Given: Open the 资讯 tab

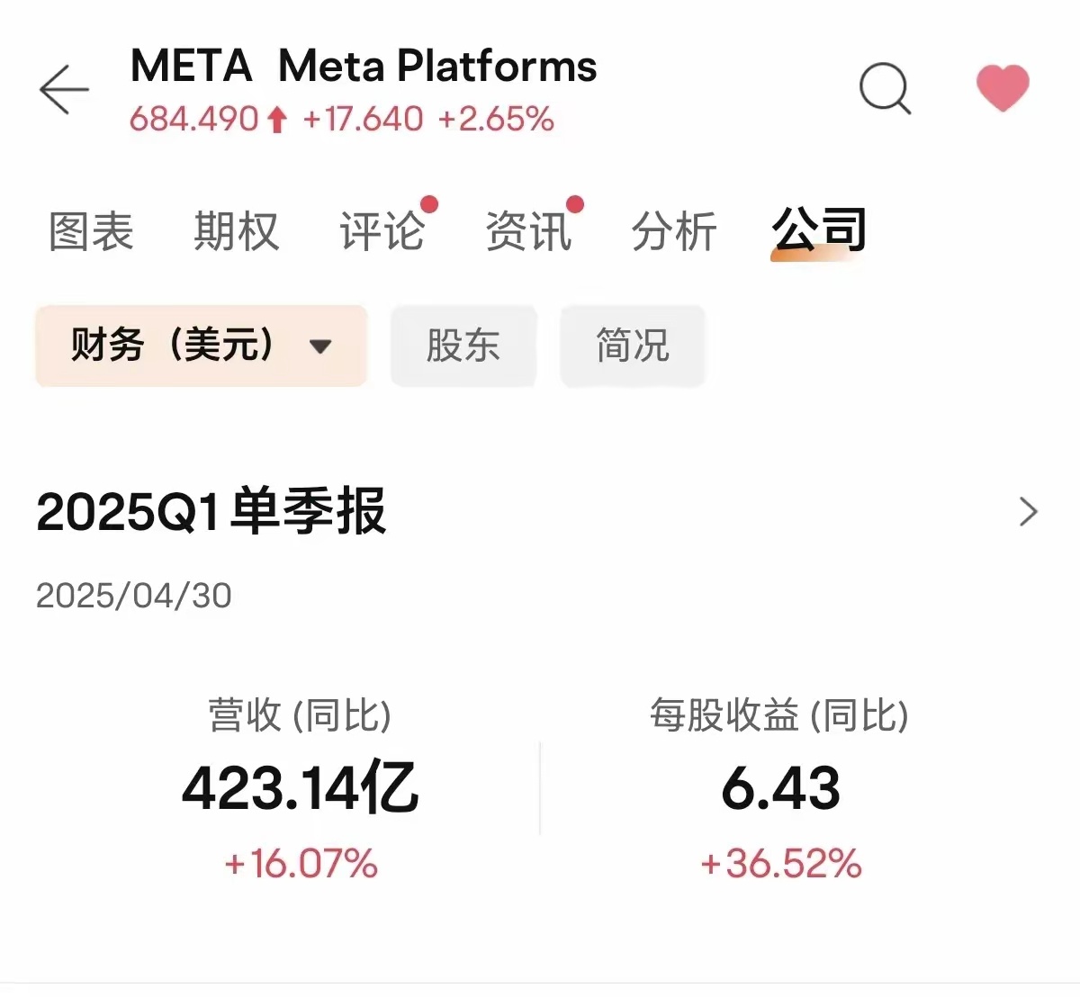Looking at the screenshot, I should [528, 231].
